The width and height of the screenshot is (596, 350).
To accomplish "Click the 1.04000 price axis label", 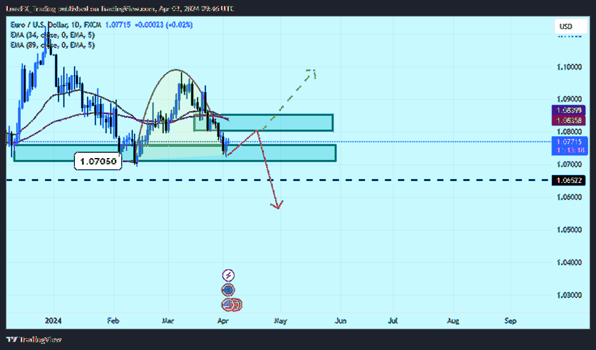I will pos(569,262).
